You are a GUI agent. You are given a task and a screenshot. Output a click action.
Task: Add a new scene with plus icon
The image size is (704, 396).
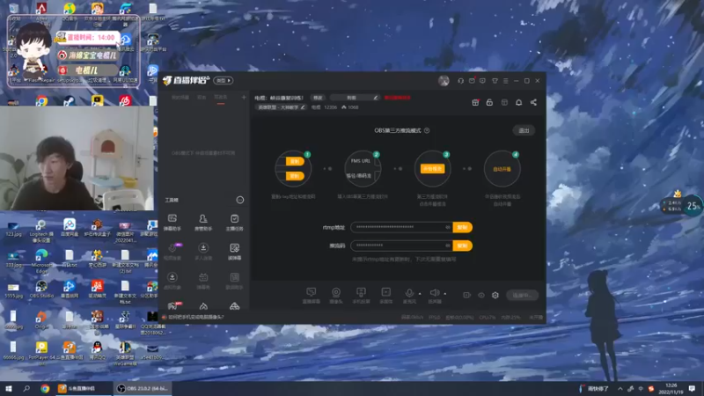tap(244, 97)
